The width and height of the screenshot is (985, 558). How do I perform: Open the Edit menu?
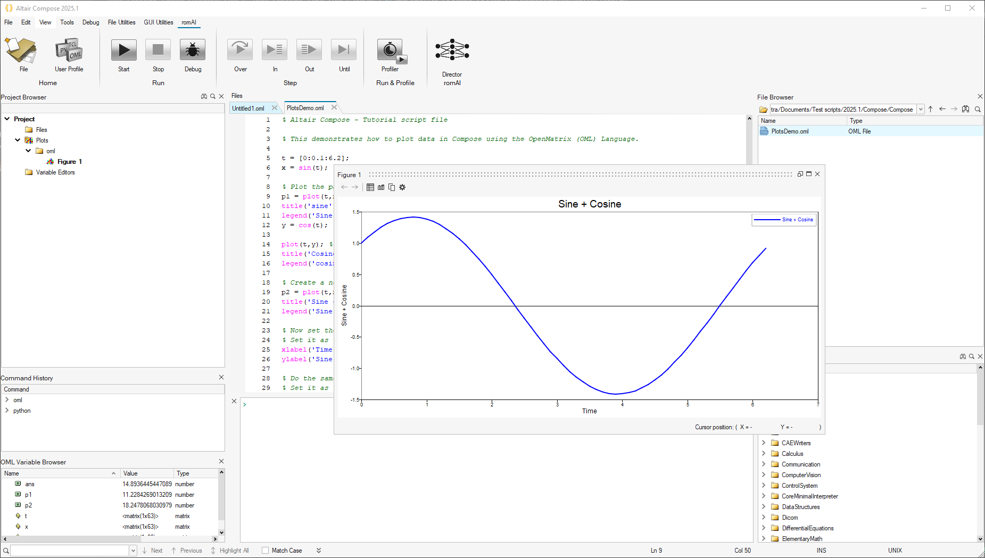[x=26, y=22]
